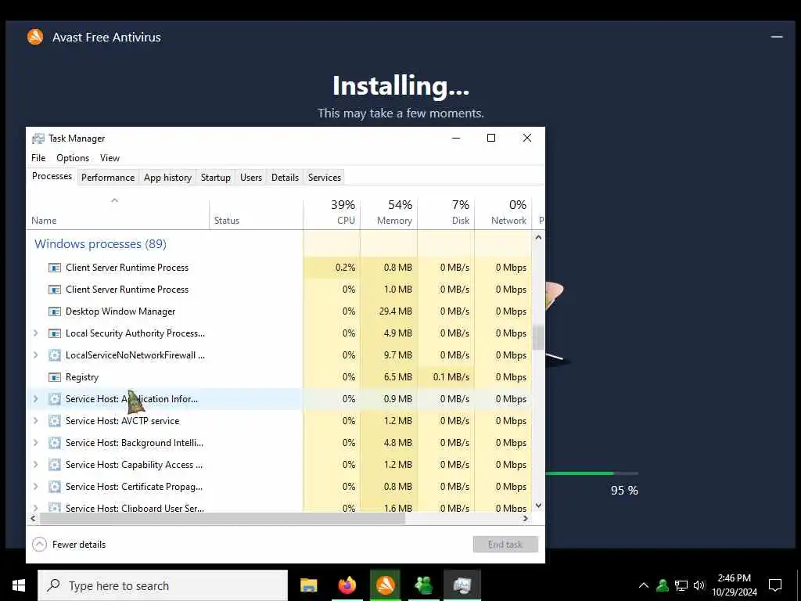Click the vertical scrollbar up arrow

click(x=538, y=237)
